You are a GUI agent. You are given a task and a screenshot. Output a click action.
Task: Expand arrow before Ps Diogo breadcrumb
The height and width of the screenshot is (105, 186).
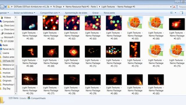[x=51, y=7]
